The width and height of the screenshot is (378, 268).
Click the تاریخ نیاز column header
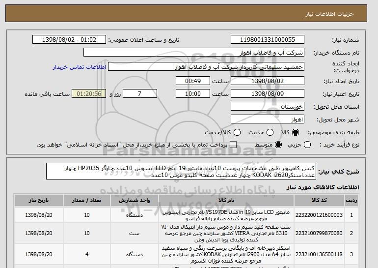coord(39,201)
